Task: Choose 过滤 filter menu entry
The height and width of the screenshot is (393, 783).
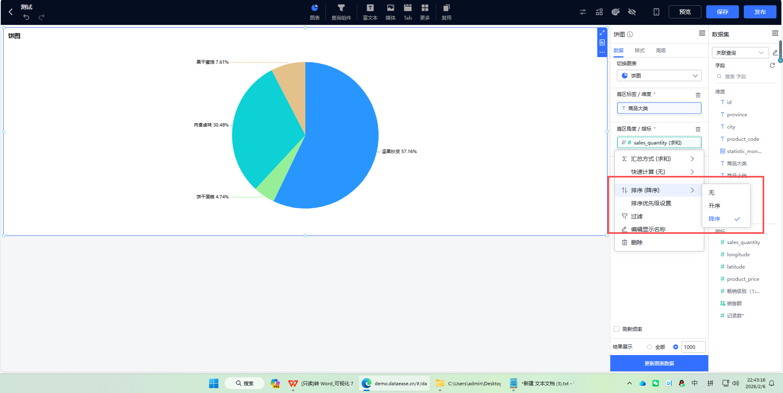Action: click(659, 216)
